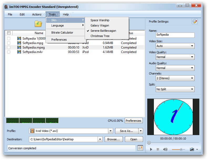Screen dimensions: 208x160
Task: Open the conversion log icon
Action: click(140, 148)
